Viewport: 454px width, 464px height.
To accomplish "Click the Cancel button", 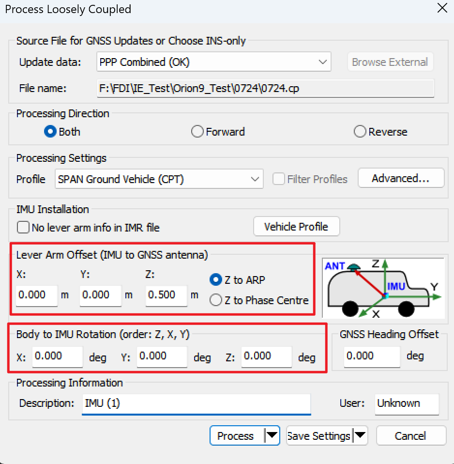I will 410,435.
